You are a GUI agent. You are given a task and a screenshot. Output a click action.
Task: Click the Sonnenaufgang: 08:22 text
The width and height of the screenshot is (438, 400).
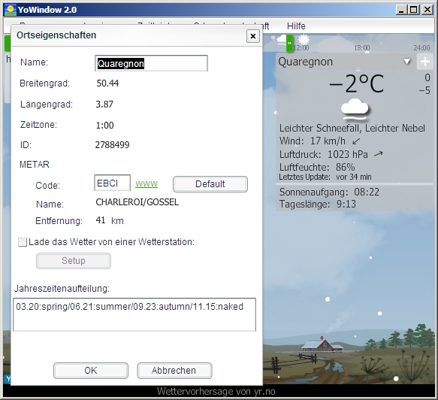coord(329,192)
